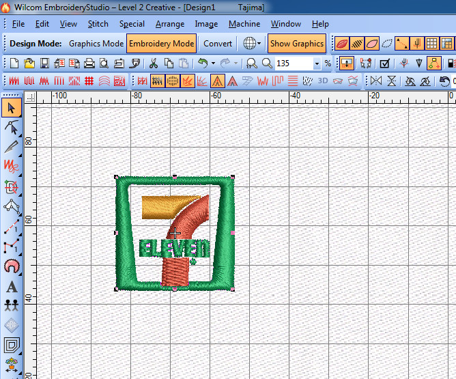
Task: Toggle Show Outlines pink leaf icon
Action: click(372, 44)
